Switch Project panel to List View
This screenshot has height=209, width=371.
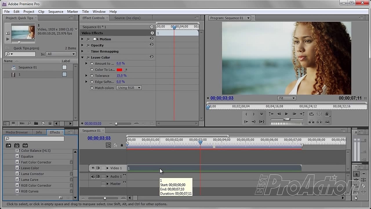[6, 123]
